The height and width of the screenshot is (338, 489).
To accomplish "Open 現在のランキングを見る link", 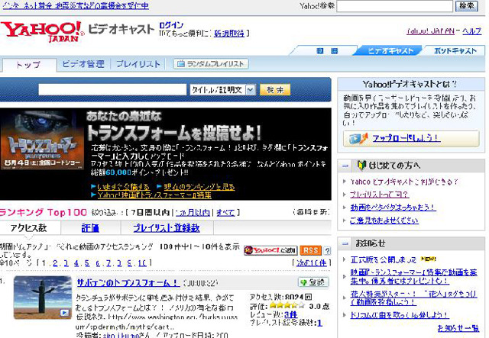I will (199, 187).
